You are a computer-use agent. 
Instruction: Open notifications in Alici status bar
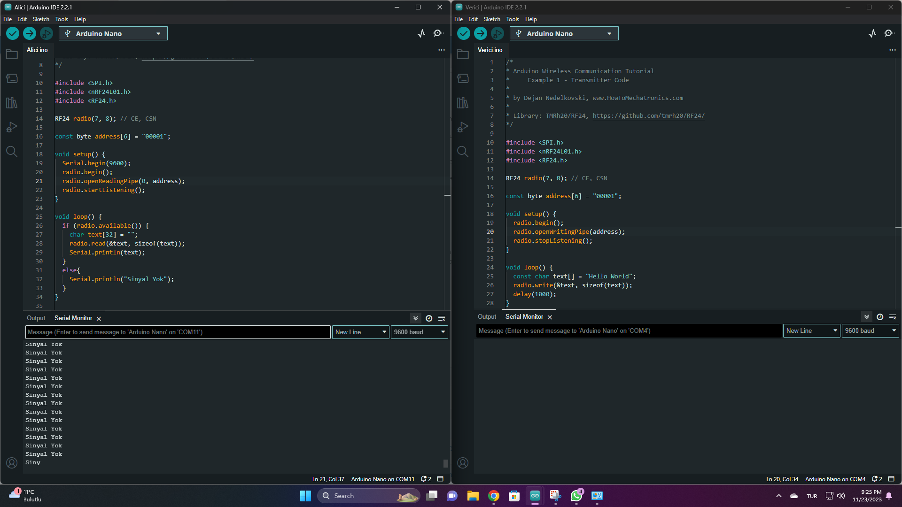pos(426,479)
